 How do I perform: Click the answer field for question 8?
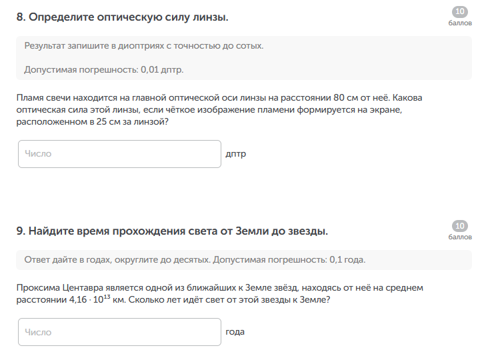(119, 154)
